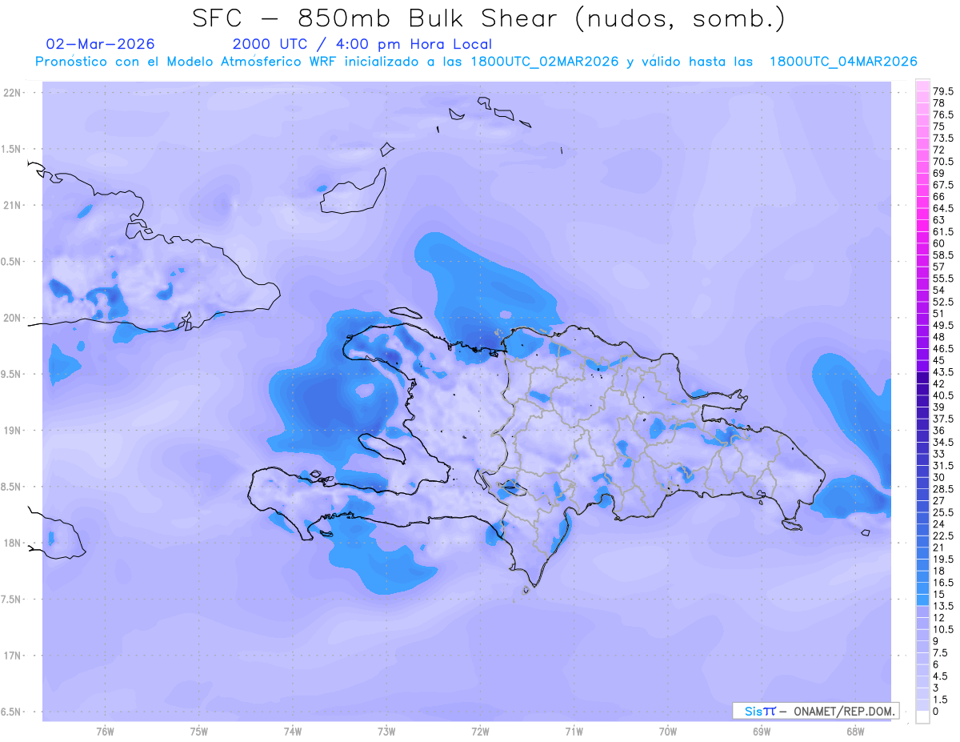Click the '22.5' legend value
The height and width of the screenshot is (742, 960).
(x=942, y=535)
